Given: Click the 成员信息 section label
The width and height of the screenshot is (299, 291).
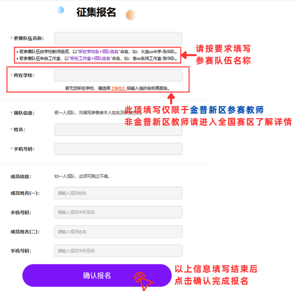Looking at the screenshot, I should tap(20, 176).
